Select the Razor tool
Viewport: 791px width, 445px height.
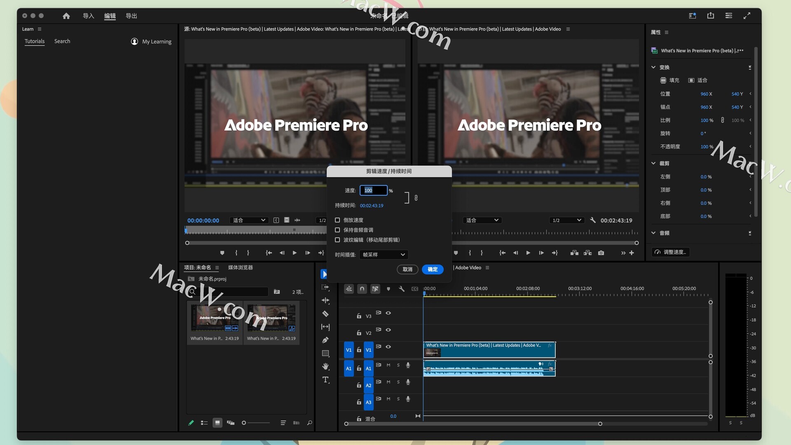coord(325,314)
